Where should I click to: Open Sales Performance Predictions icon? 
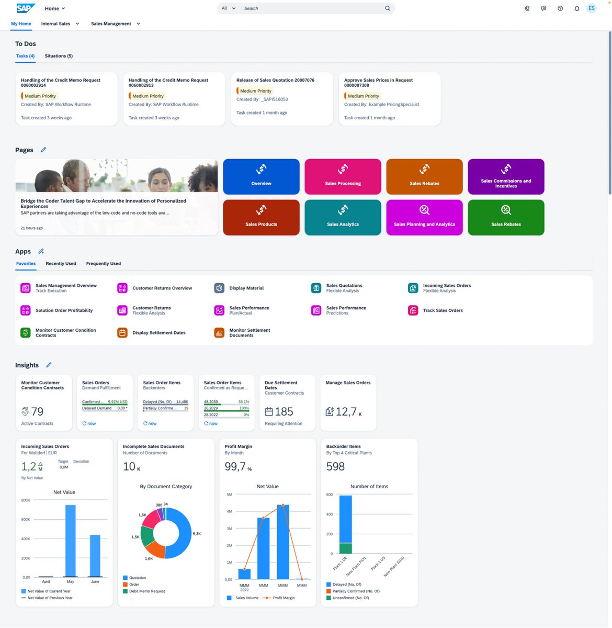pos(316,310)
